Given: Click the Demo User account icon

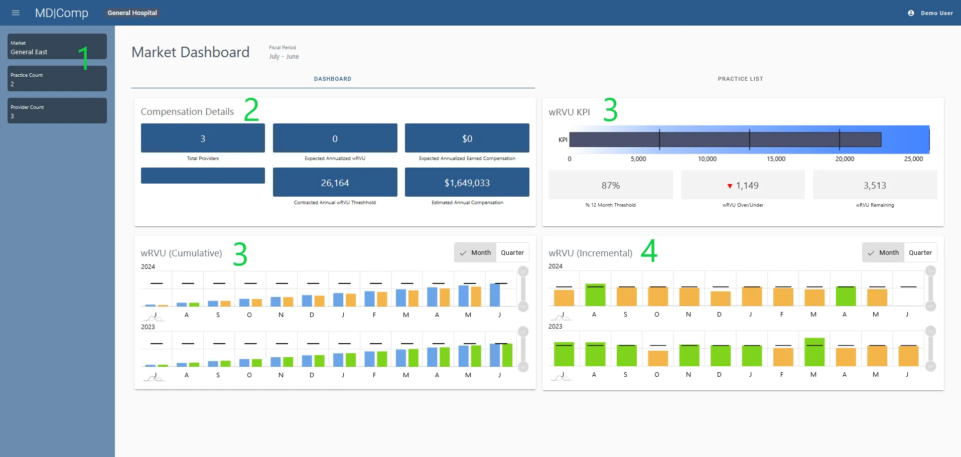Looking at the screenshot, I should click(911, 13).
